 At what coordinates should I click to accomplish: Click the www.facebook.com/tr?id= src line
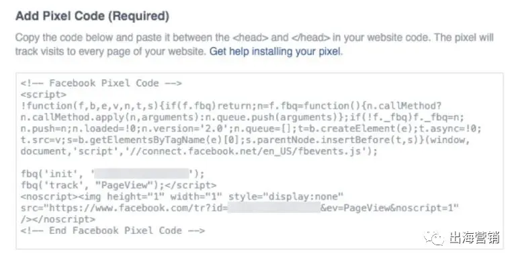(240, 208)
